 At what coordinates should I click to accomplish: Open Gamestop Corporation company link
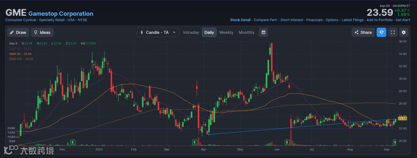tap(61, 13)
